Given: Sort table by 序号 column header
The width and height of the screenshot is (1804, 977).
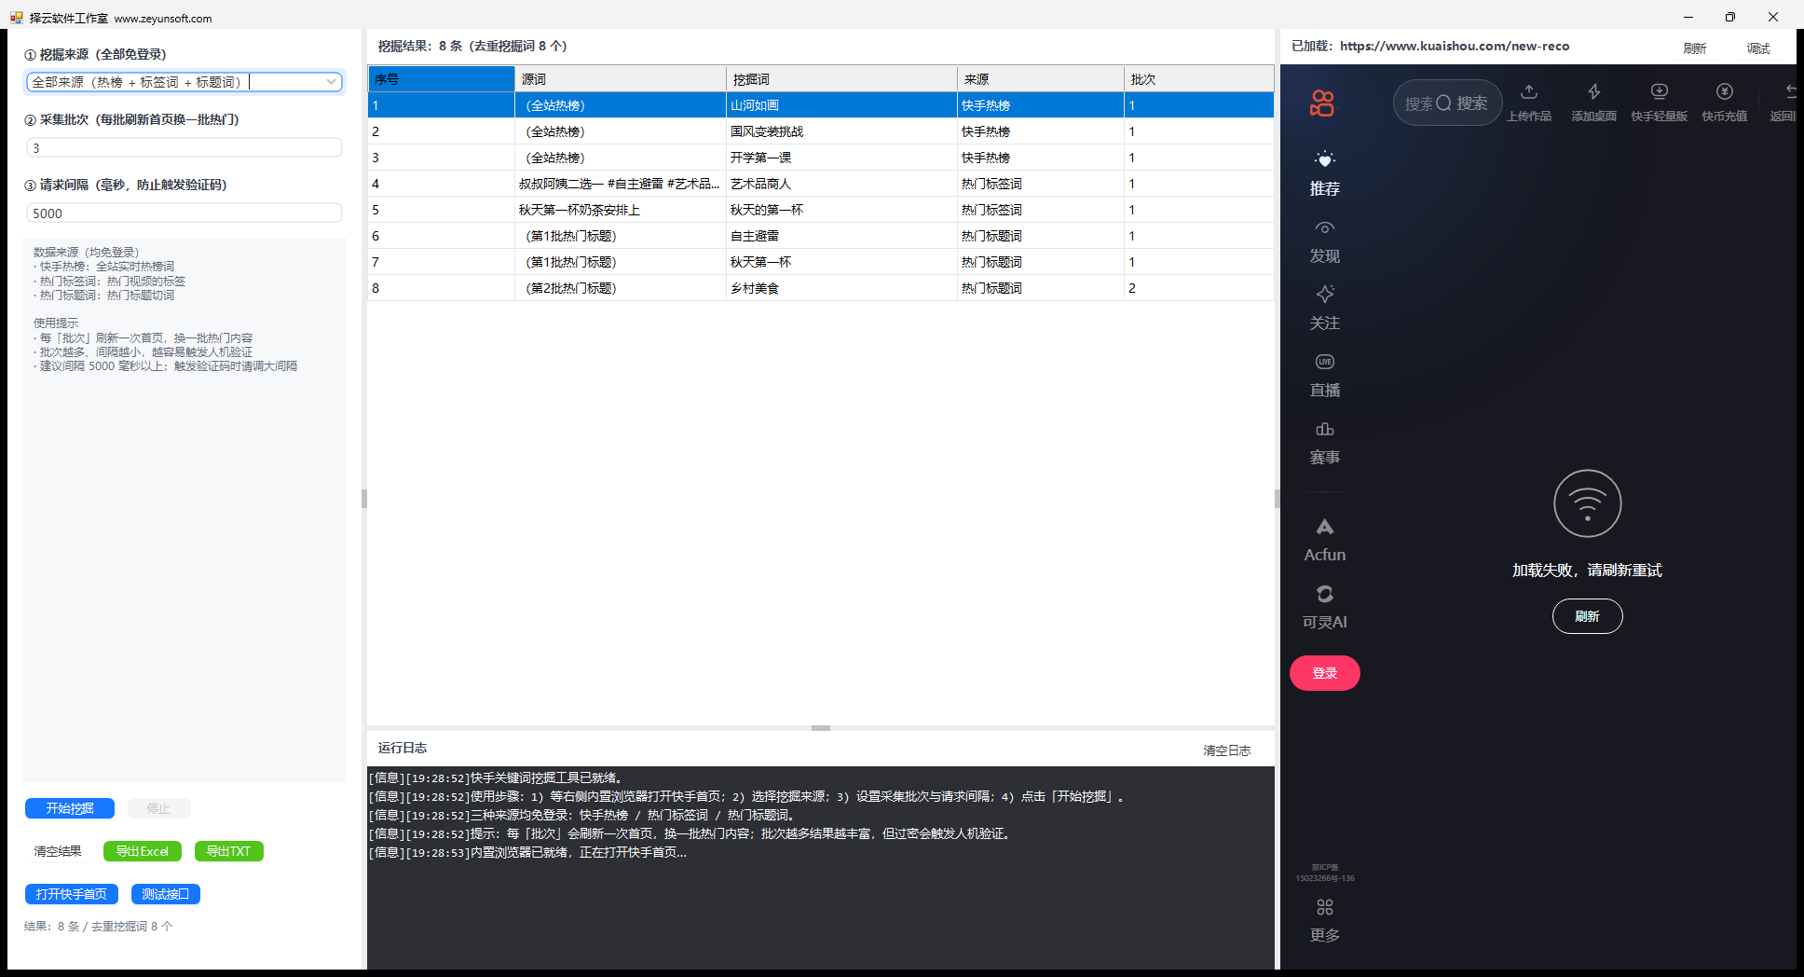Looking at the screenshot, I should pyautogui.click(x=441, y=79).
